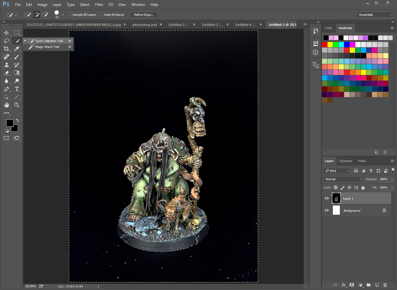Select the Zoom tool
The width and height of the screenshot is (397, 290).
point(17,105)
